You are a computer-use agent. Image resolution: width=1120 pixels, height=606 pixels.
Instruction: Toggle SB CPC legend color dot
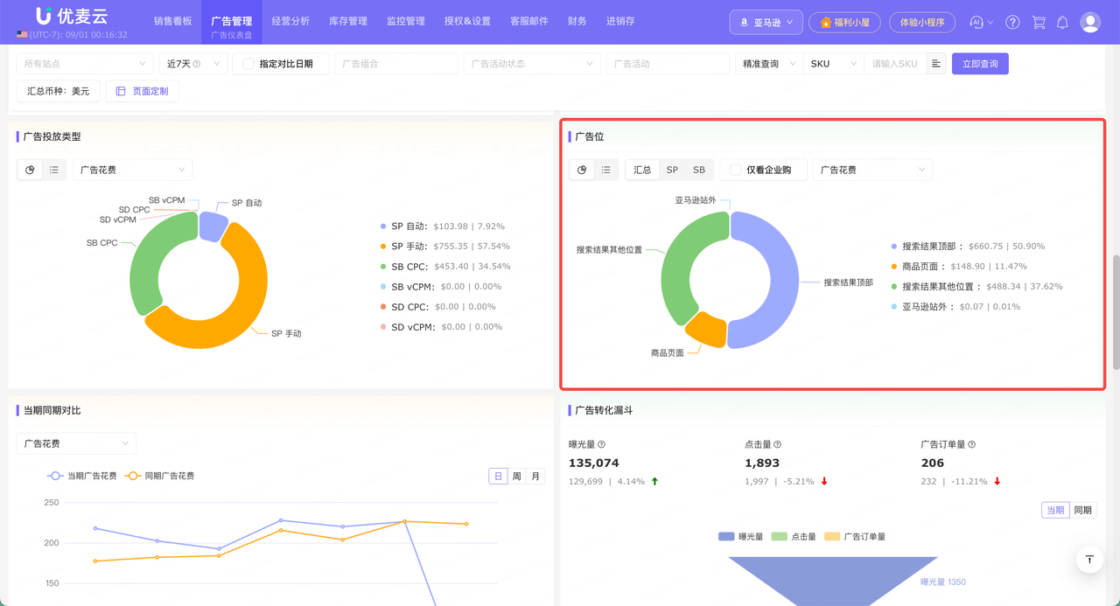383,267
